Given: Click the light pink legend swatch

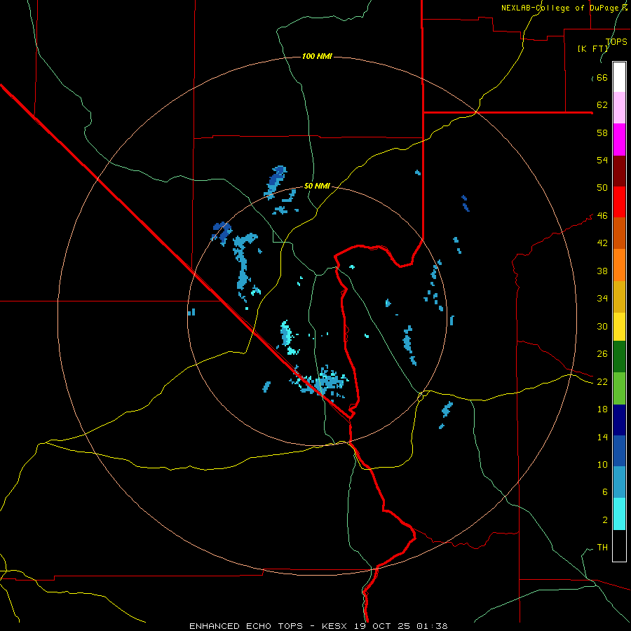Looking at the screenshot, I should click(x=619, y=107).
